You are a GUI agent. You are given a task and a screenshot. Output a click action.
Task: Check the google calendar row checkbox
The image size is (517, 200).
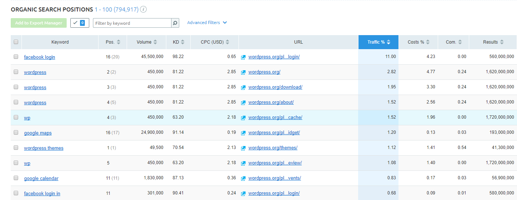(x=16, y=178)
